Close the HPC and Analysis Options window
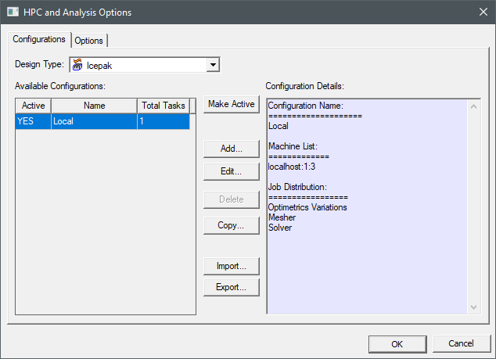 [x=482, y=13]
